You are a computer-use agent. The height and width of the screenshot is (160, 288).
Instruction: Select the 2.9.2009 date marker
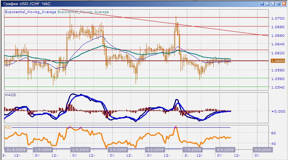(x=80, y=150)
